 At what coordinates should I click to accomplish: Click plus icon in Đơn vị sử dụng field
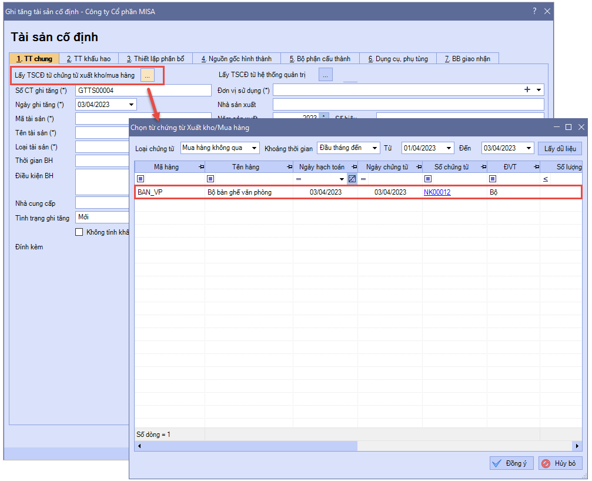527,90
